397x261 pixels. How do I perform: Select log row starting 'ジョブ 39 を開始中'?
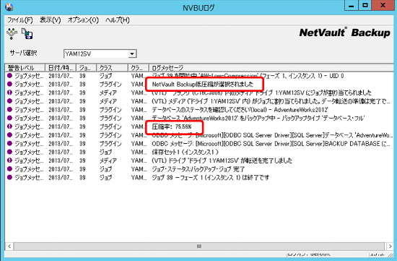pos(199,76)
